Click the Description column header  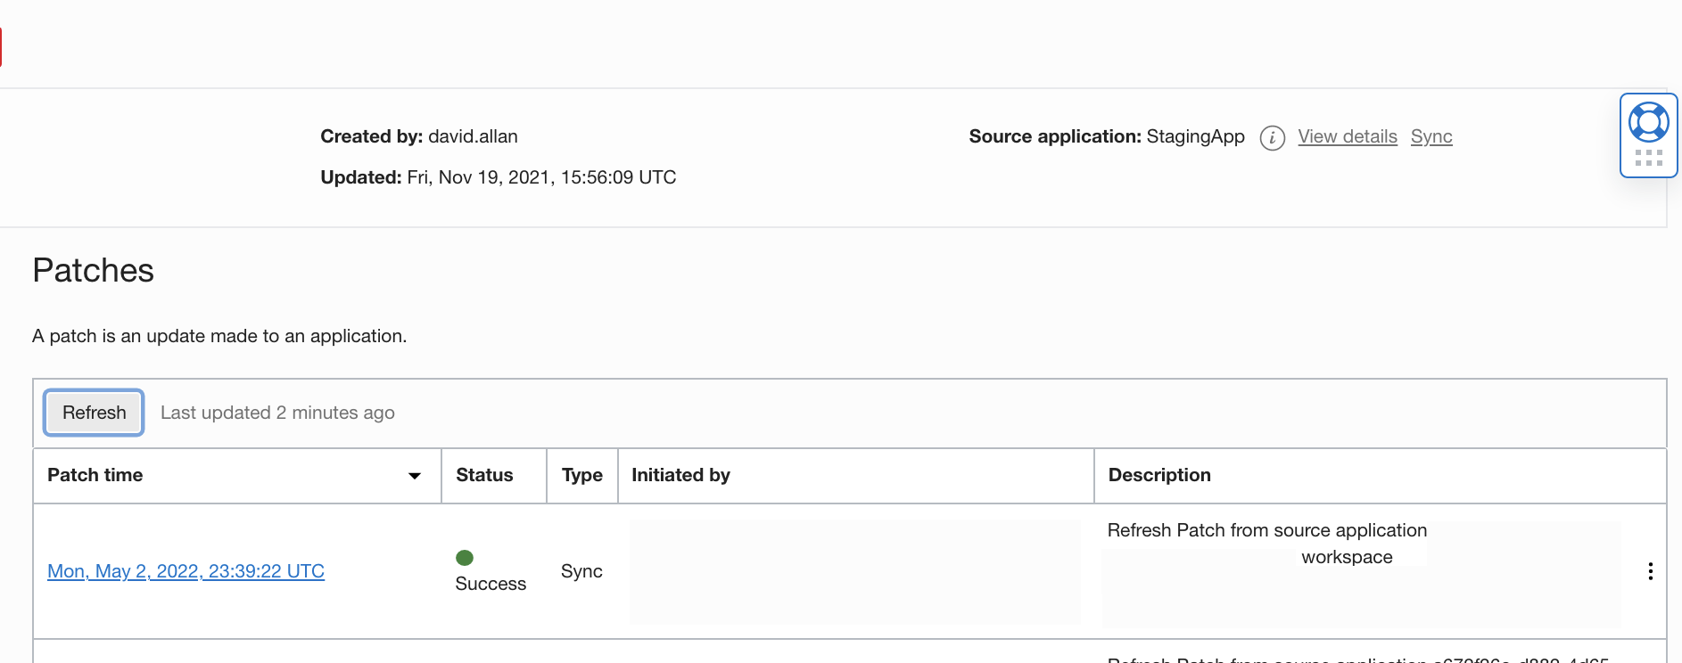(x=1380, y=476)
